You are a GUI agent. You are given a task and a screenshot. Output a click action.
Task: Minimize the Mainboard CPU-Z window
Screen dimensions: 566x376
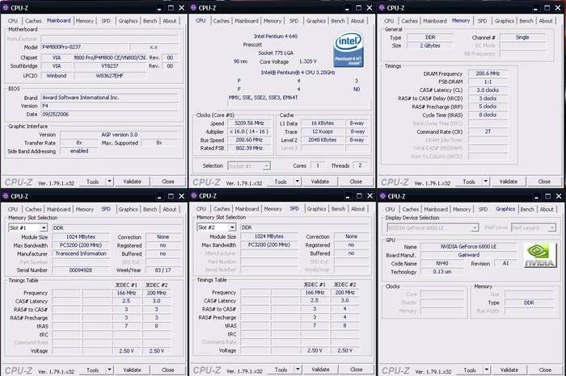[159, 8]
